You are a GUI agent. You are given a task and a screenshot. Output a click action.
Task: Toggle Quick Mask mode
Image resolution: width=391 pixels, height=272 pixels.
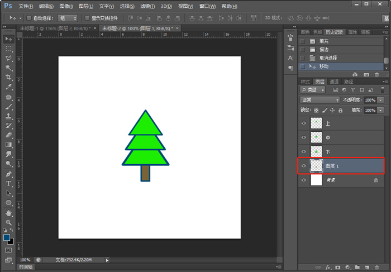coord(8,250)
